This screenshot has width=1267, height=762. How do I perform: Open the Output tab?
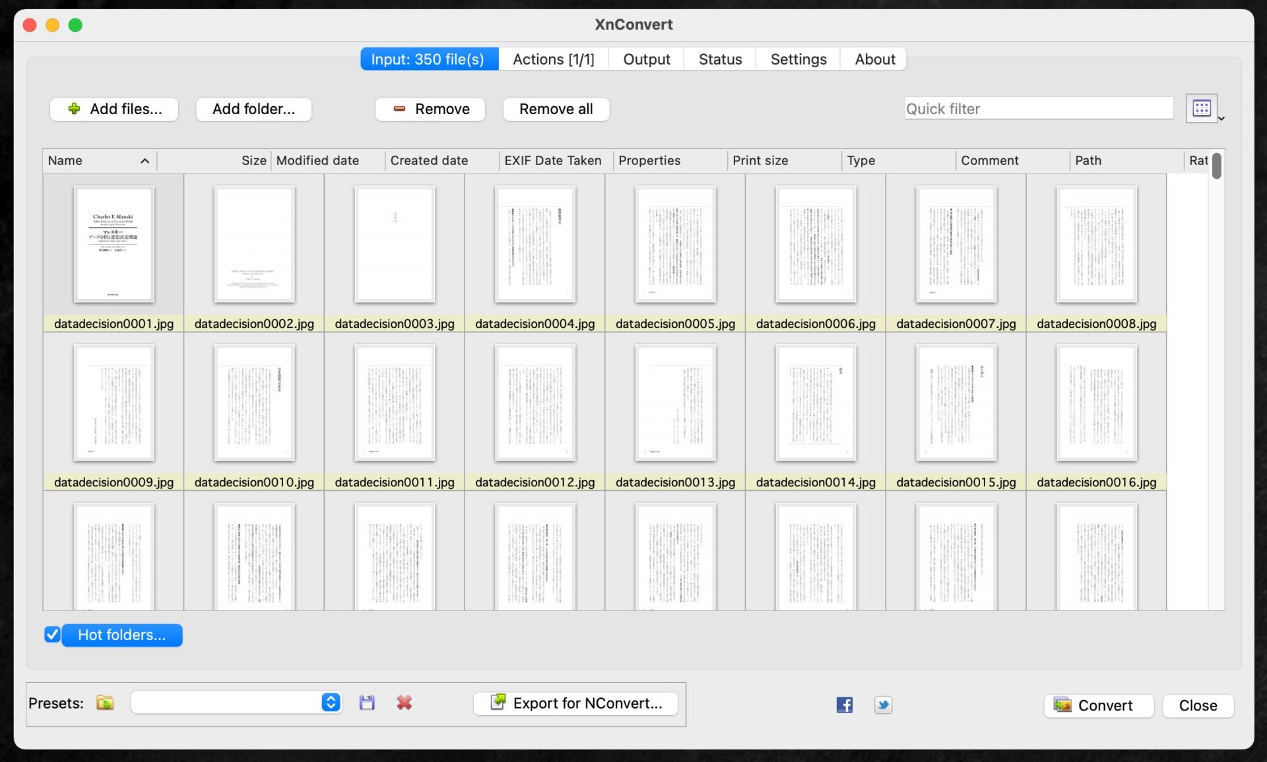click(646, 59)
